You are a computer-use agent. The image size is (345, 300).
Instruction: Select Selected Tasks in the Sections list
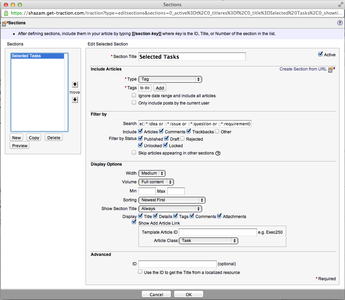point(37,56)
